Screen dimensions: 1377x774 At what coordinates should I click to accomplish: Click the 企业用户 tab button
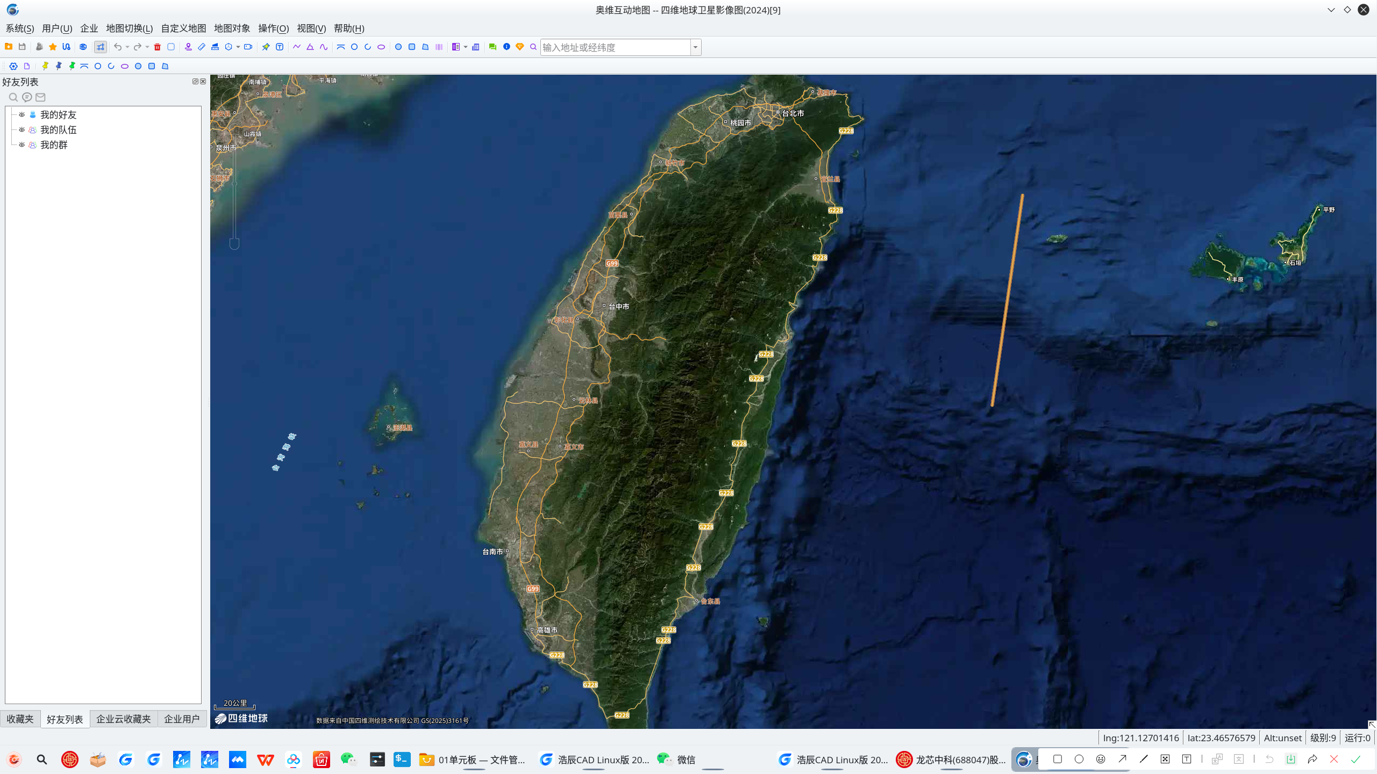[182, 719]
